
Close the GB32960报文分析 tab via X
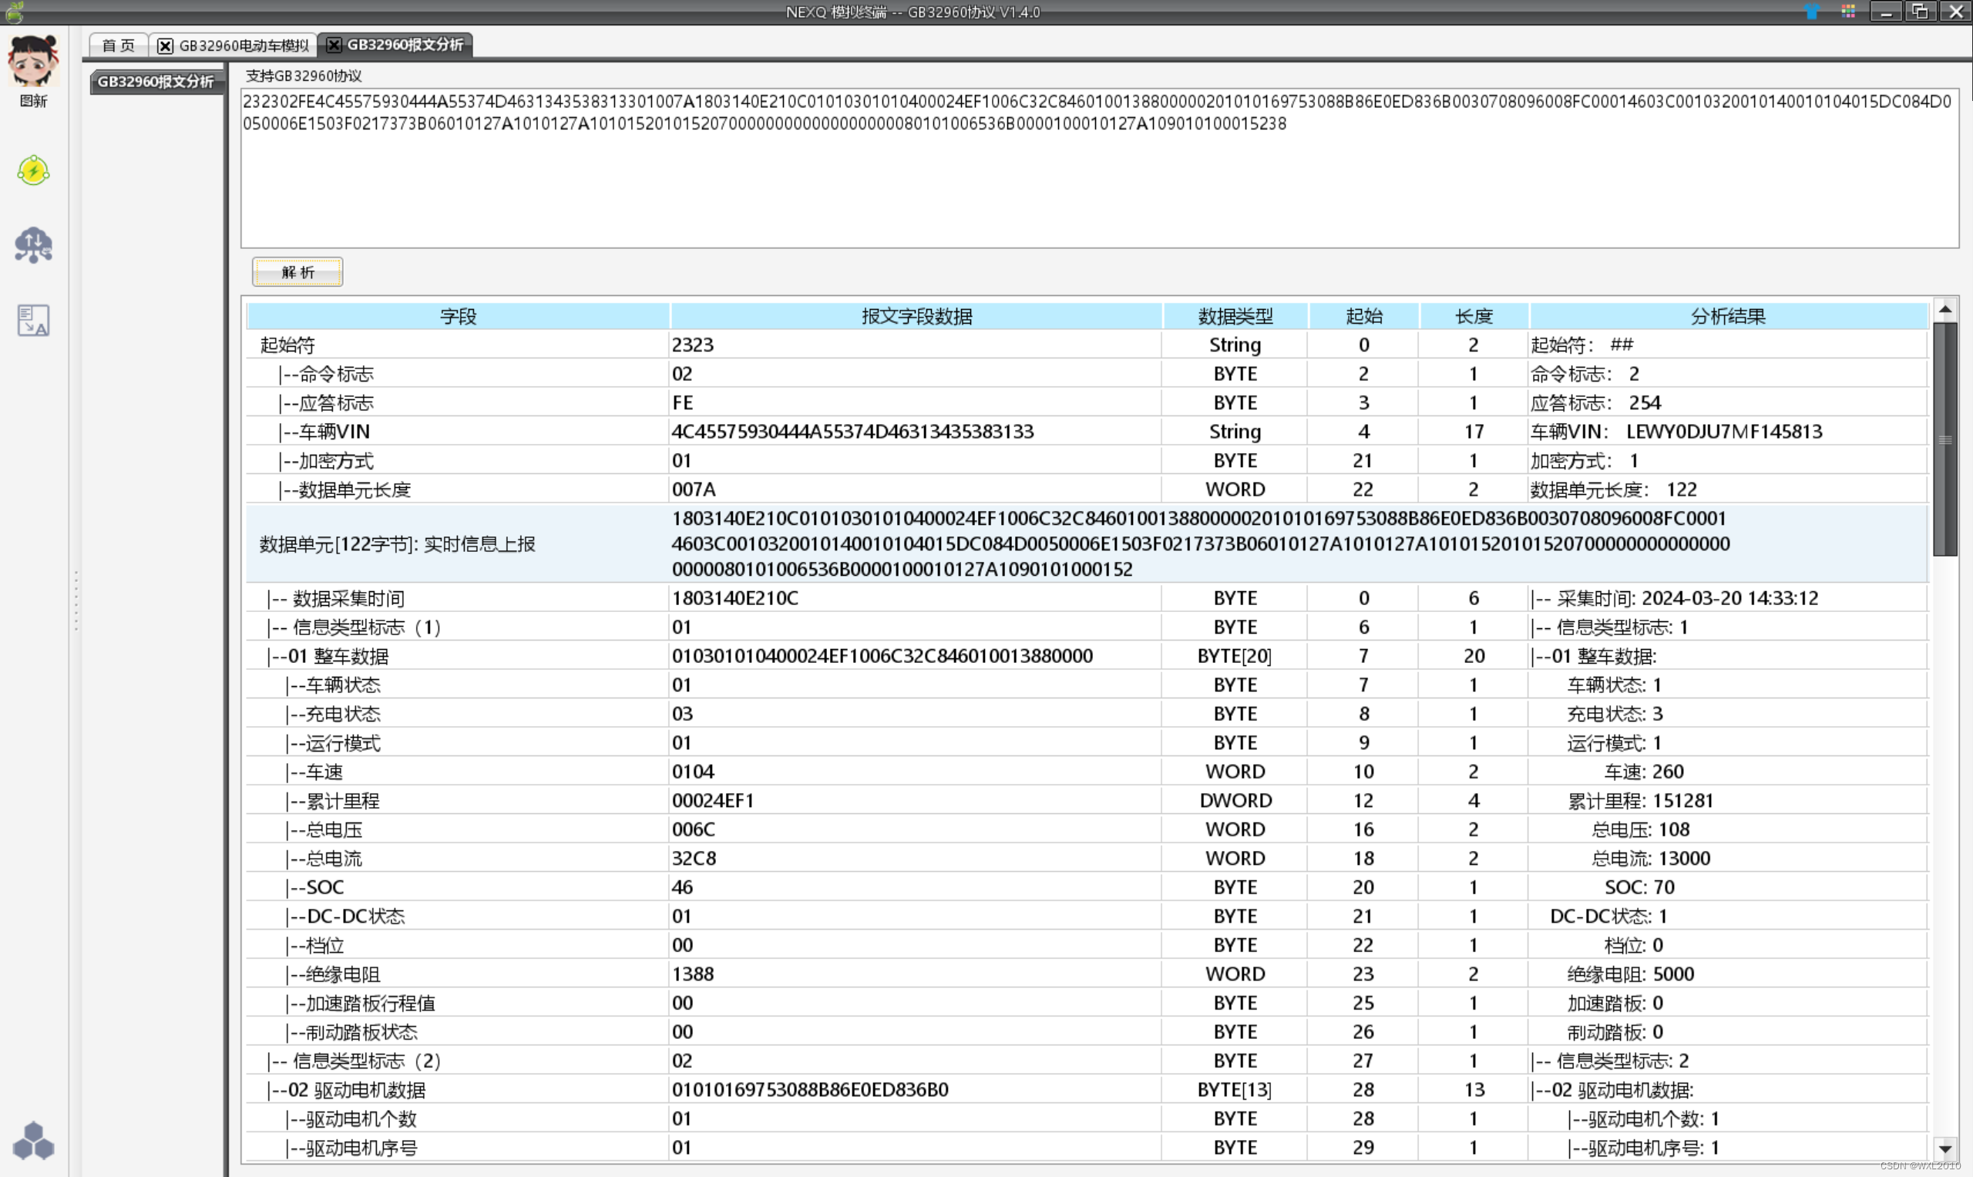(334, 45)
